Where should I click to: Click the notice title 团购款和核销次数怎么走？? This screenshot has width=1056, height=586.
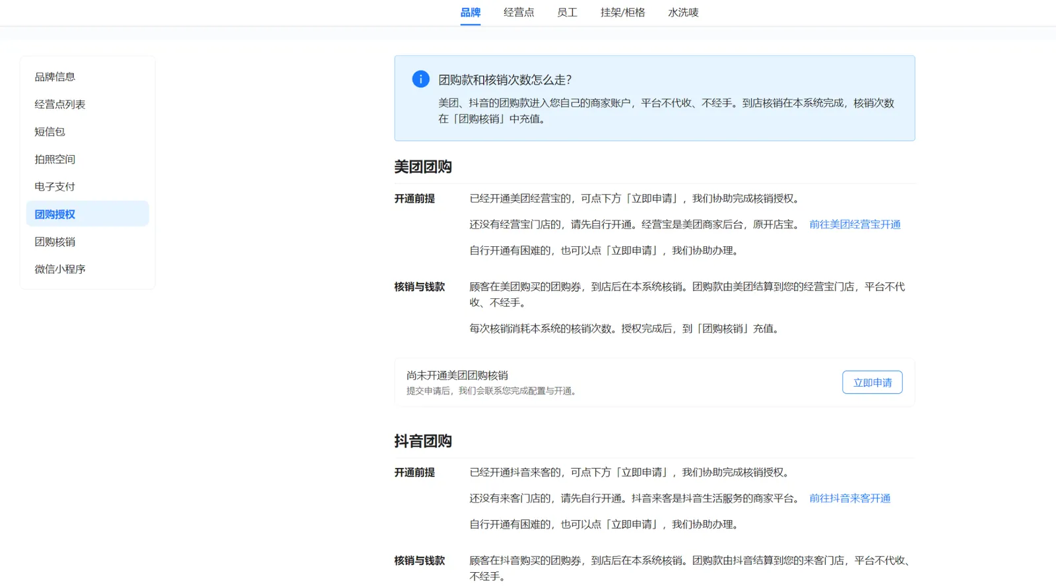(505, 80)
